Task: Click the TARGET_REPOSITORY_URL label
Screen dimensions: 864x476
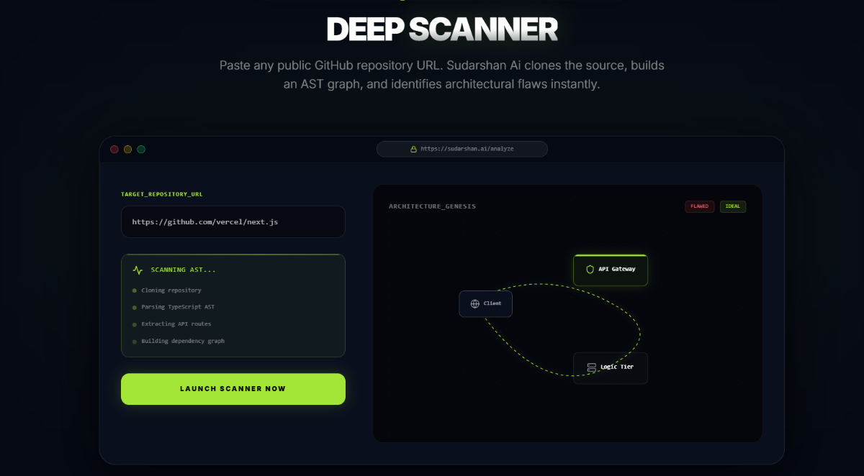Action: click(x=162, y=194)
